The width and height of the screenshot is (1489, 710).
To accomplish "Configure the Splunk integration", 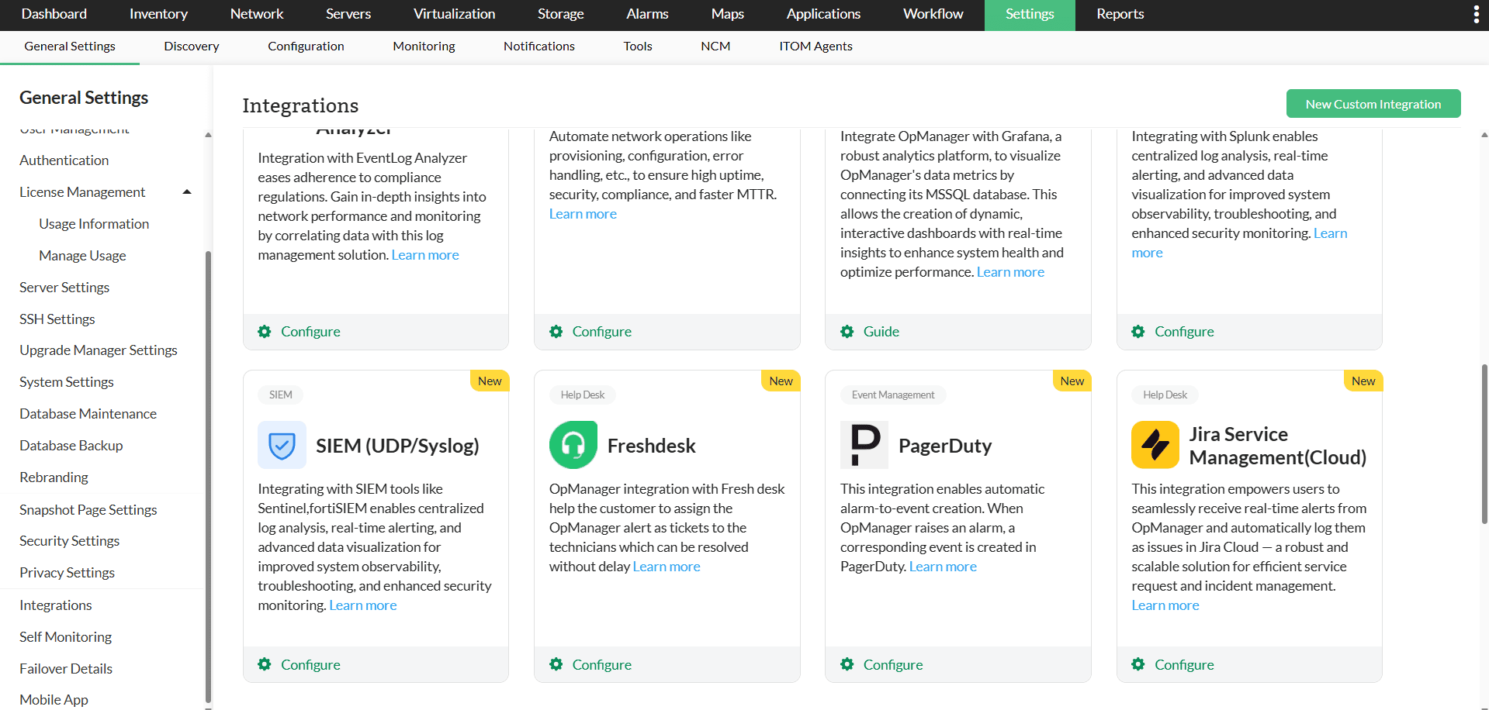I will (1184, 332).
